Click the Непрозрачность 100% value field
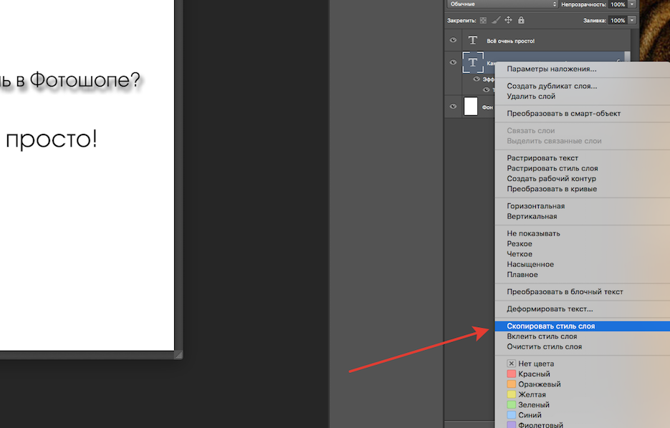Viewport: 670px width, 428px height. 618,4
